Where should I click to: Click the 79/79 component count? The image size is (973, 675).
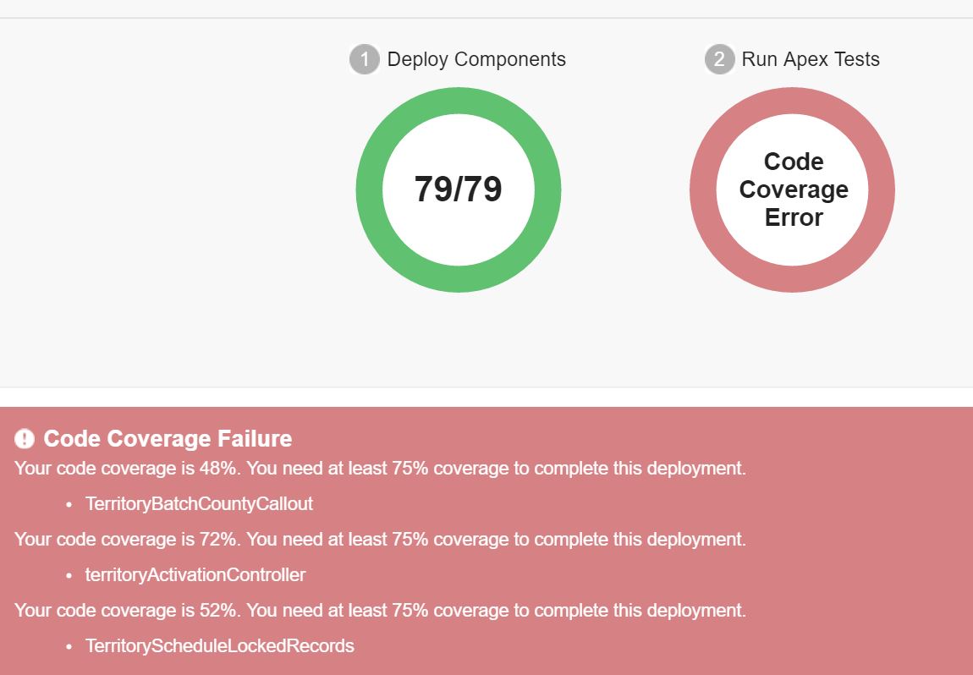458,189
